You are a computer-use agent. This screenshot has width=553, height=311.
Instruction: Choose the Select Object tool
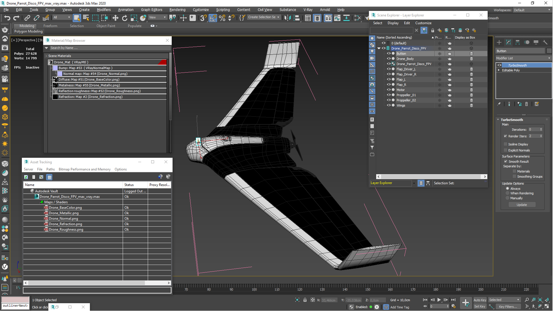pyautogui.click(x=77, y=18)
